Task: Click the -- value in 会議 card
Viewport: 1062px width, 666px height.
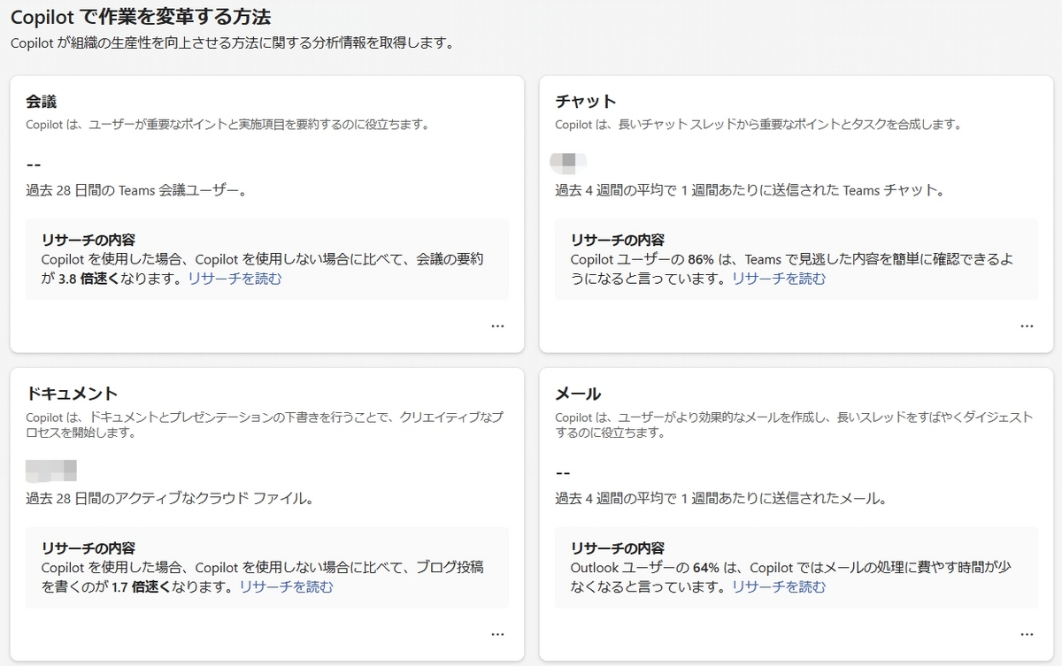Action: (34, 165)
